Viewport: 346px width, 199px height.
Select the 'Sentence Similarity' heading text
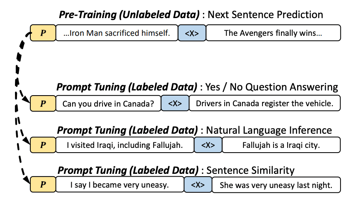pos(250,170)
